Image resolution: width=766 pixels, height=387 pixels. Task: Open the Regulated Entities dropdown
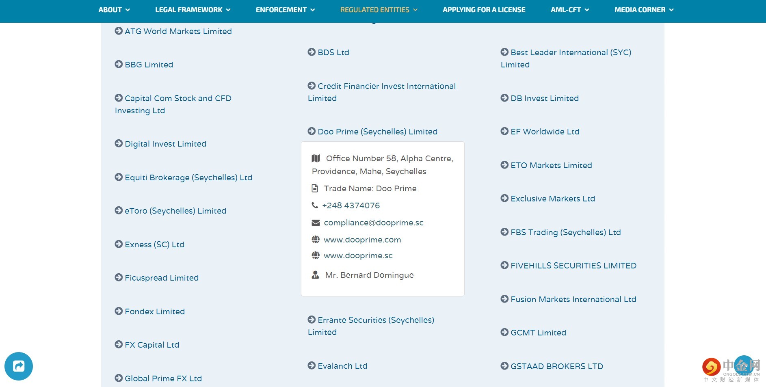379,10
